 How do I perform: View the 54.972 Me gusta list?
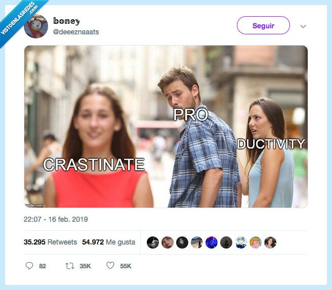[109, 242]
